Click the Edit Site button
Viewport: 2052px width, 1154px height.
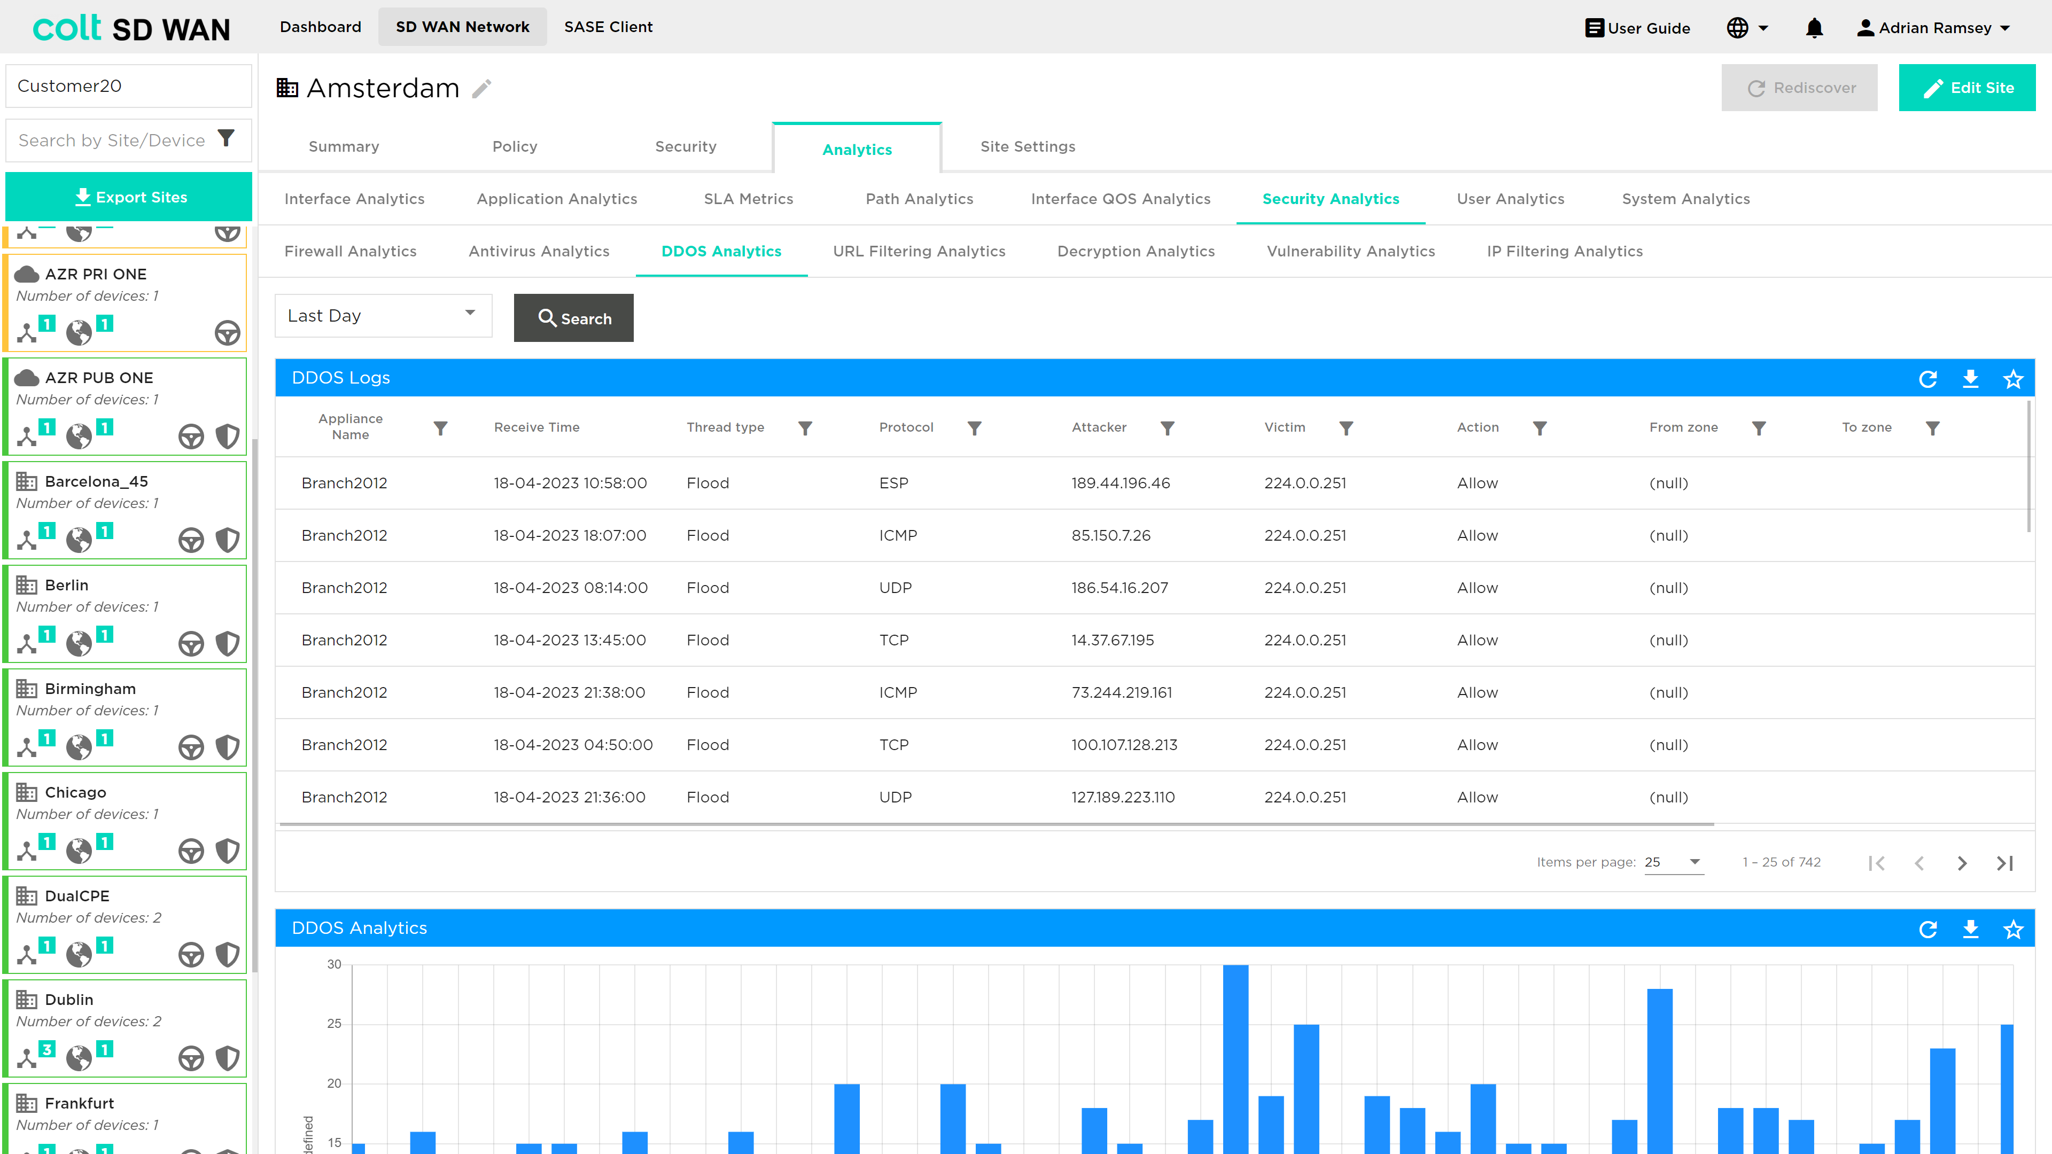[x=1967, y=88]
